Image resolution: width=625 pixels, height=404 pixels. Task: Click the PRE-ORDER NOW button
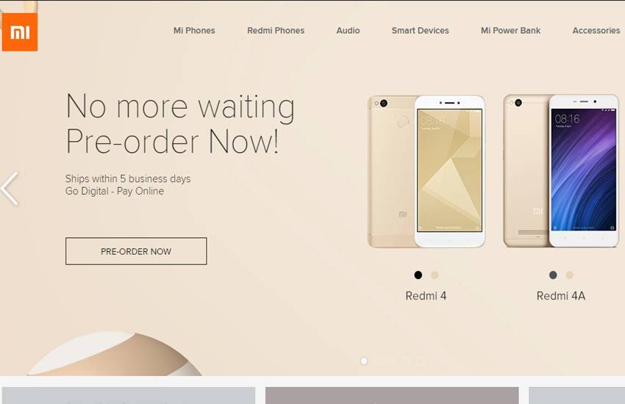click(136, 251)
